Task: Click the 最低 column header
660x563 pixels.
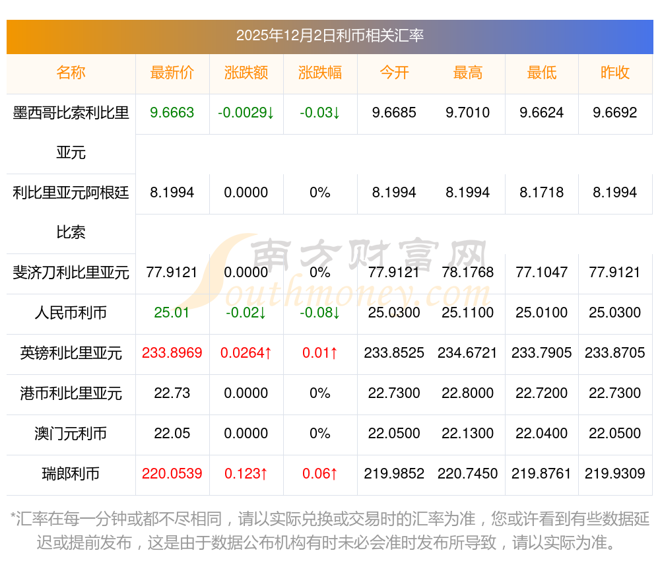Action: pyautogui.click(x=542, y=73)
